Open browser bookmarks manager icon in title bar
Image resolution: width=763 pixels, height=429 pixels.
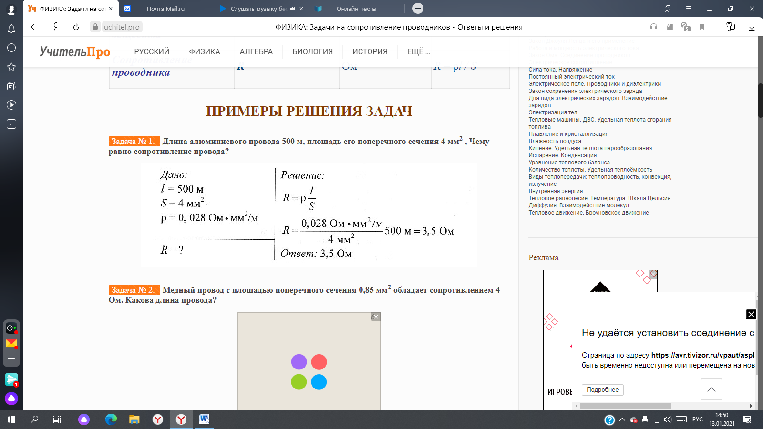pos(668,9)
